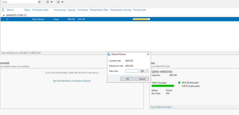Select the C: volume row
Viewport: 239px width, 115px height.
(120, 19)
